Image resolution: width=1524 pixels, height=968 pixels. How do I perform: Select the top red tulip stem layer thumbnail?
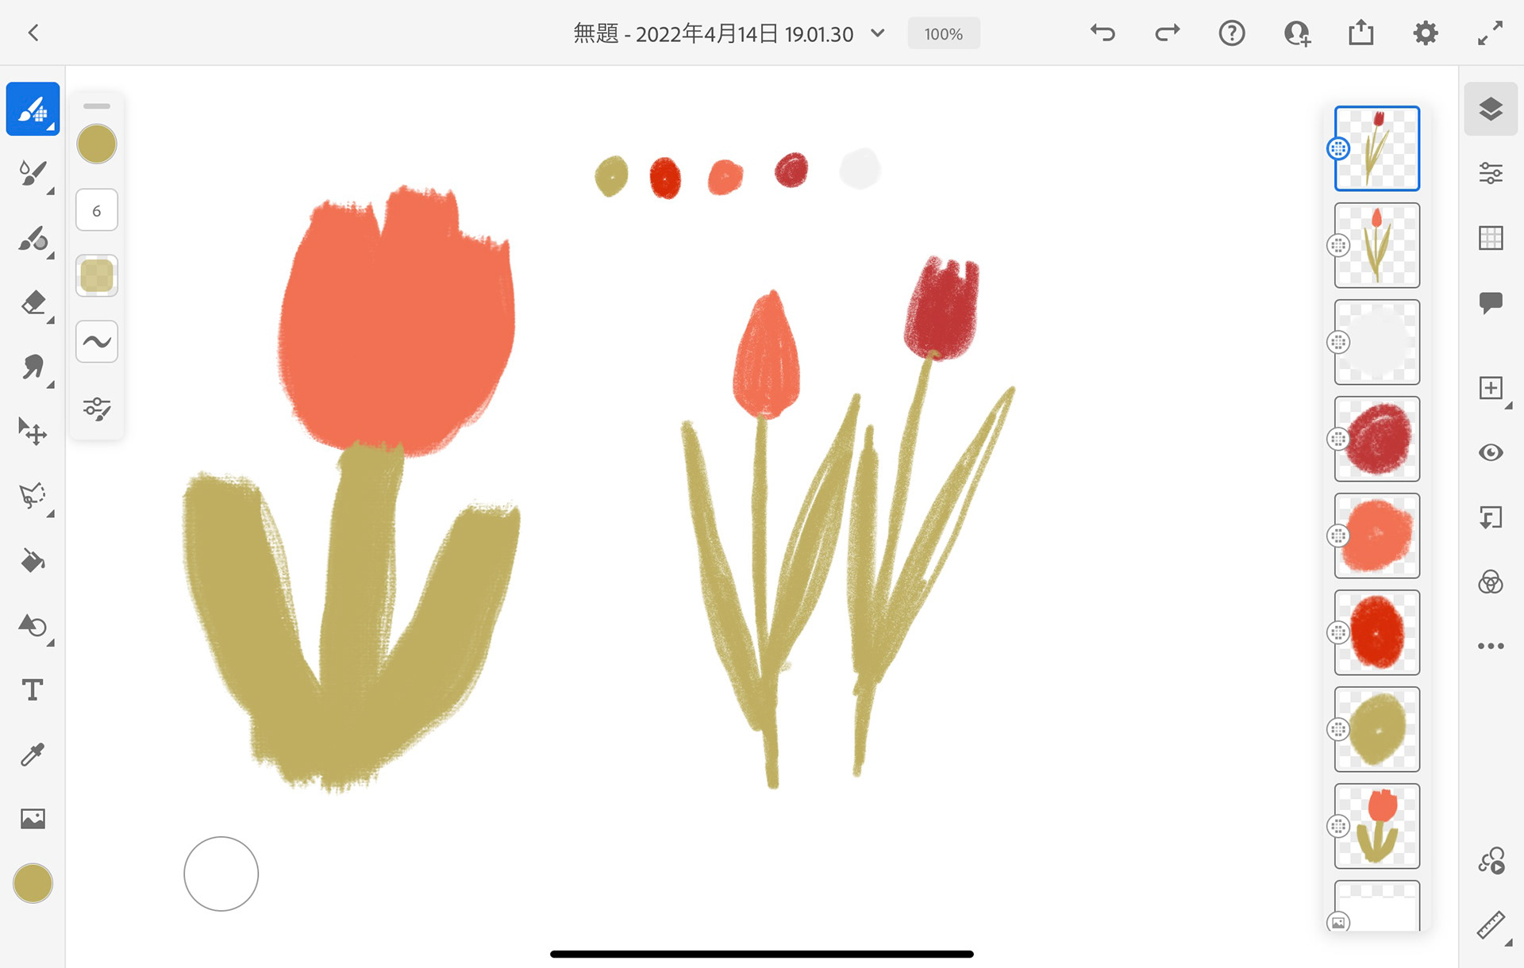[x=1377, y=148]
